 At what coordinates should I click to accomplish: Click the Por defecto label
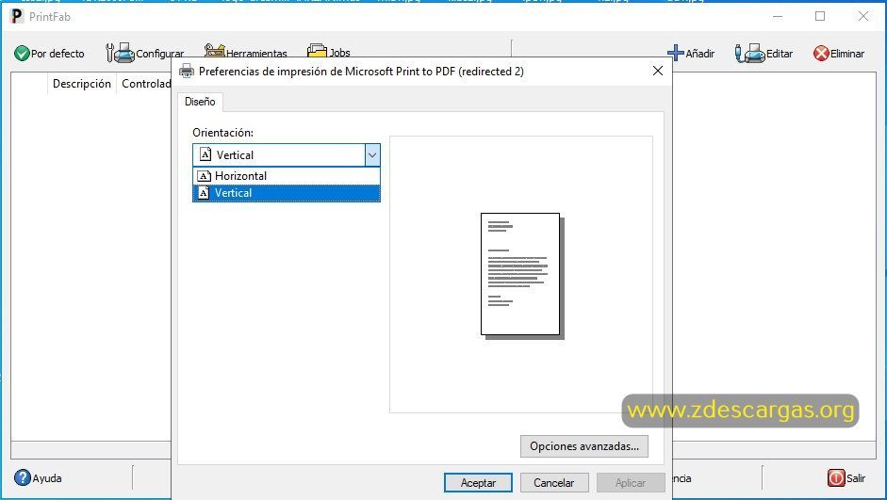(57, 54)
